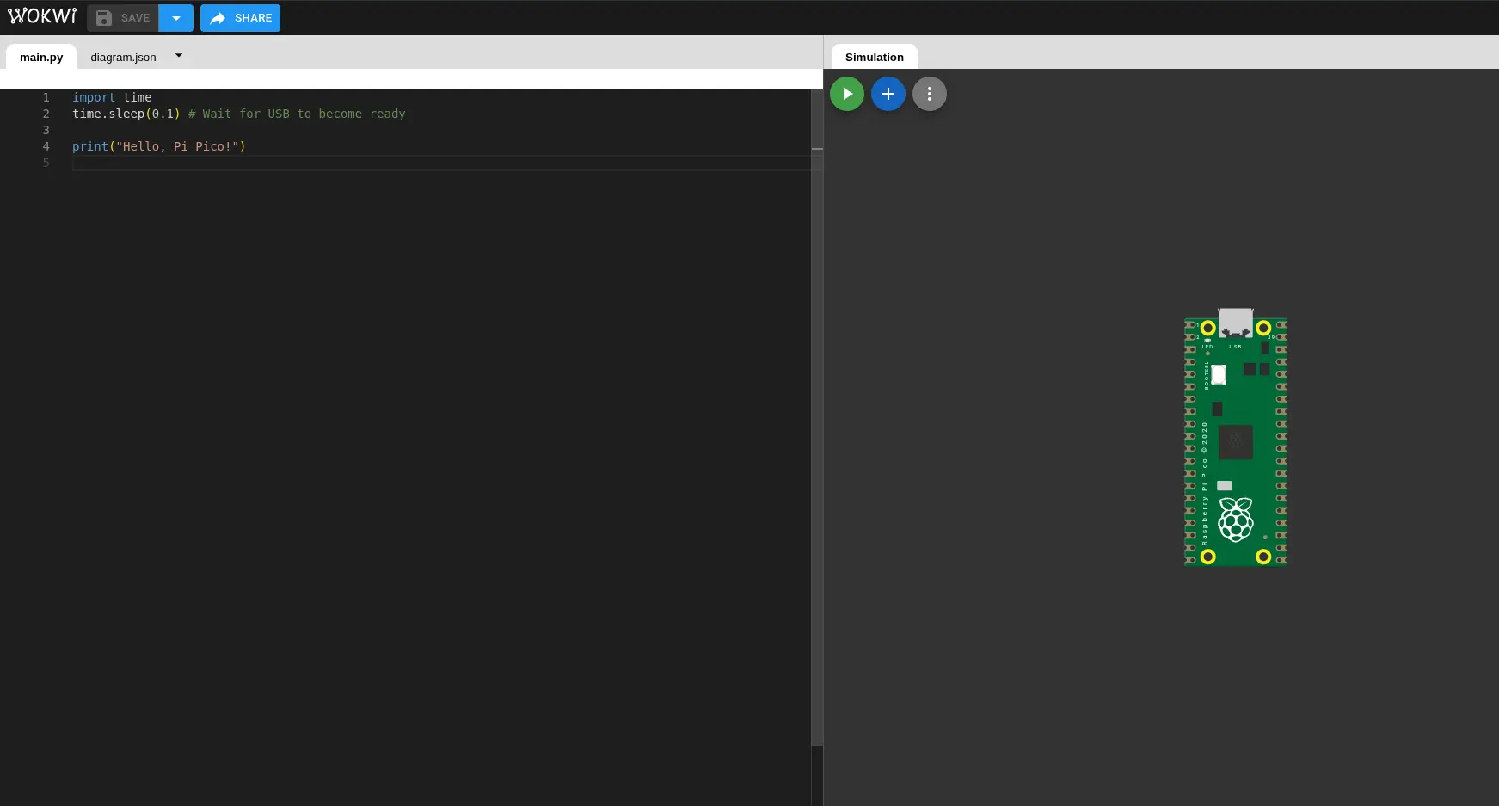Click line number 1 in the gutter
The height and width of the screenshot is (806, 1499).
click(46, 97)
